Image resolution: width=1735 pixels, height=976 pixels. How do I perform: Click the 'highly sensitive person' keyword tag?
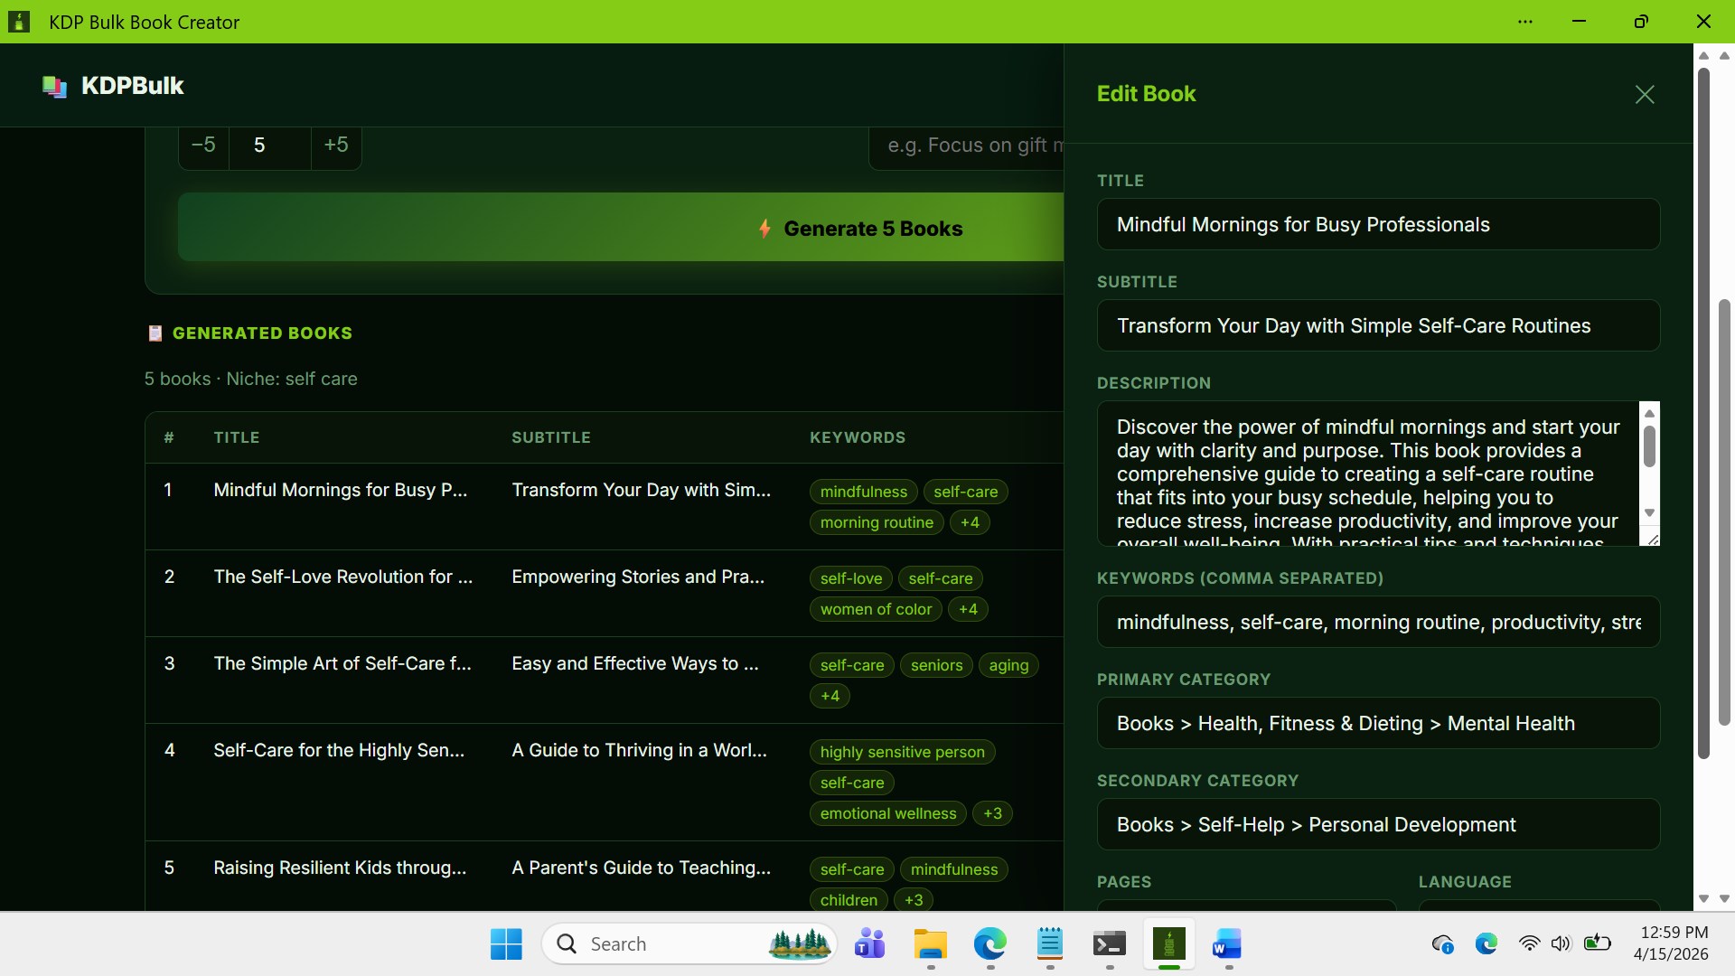902,752
